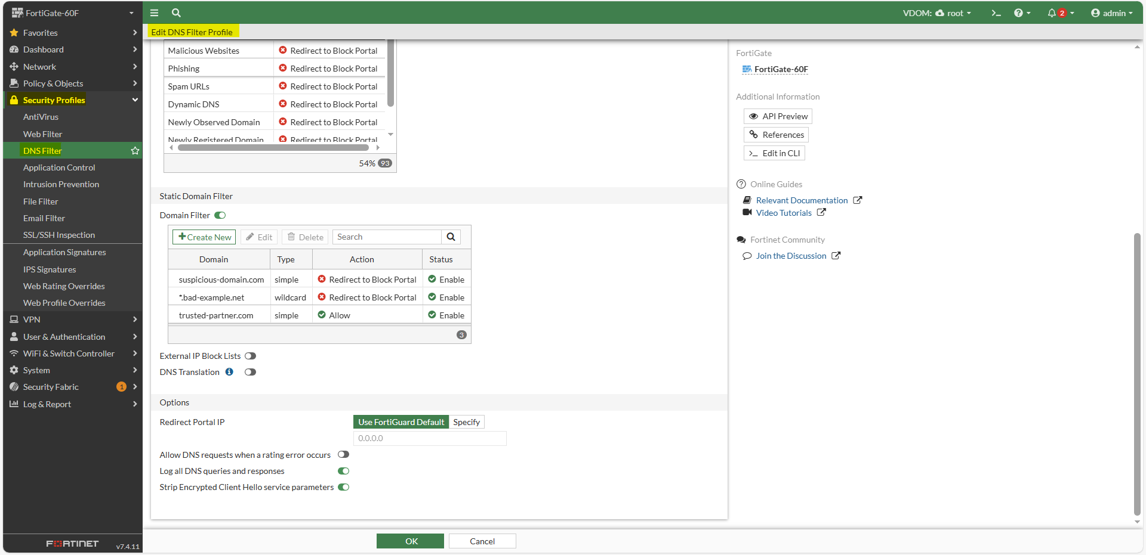Open Video Tutorials external link icon
1146x555 pixels.
click(821, 212)
